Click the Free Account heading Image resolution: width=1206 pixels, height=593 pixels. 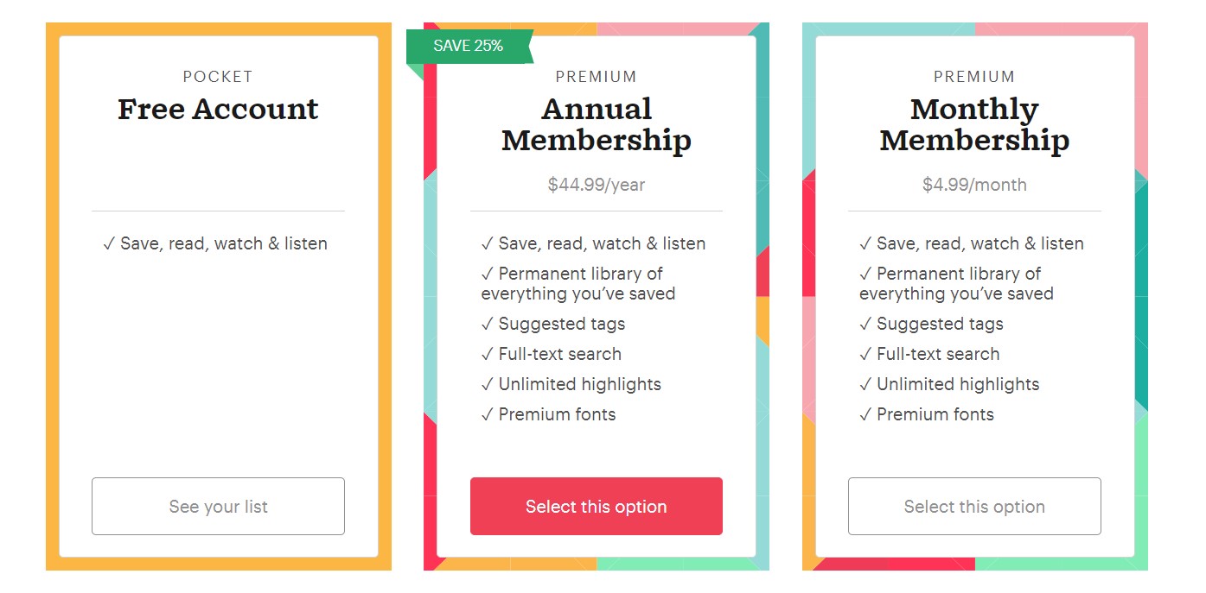pyautogui.click(x=218, y=110)
